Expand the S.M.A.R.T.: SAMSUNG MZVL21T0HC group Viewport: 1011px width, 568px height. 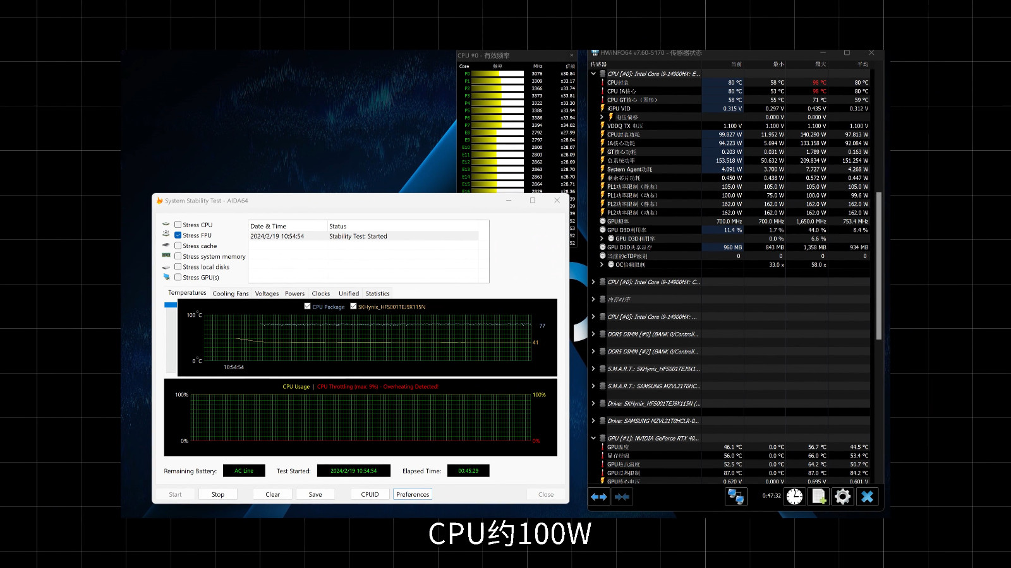pyautogui.click(x=593, y=386)
